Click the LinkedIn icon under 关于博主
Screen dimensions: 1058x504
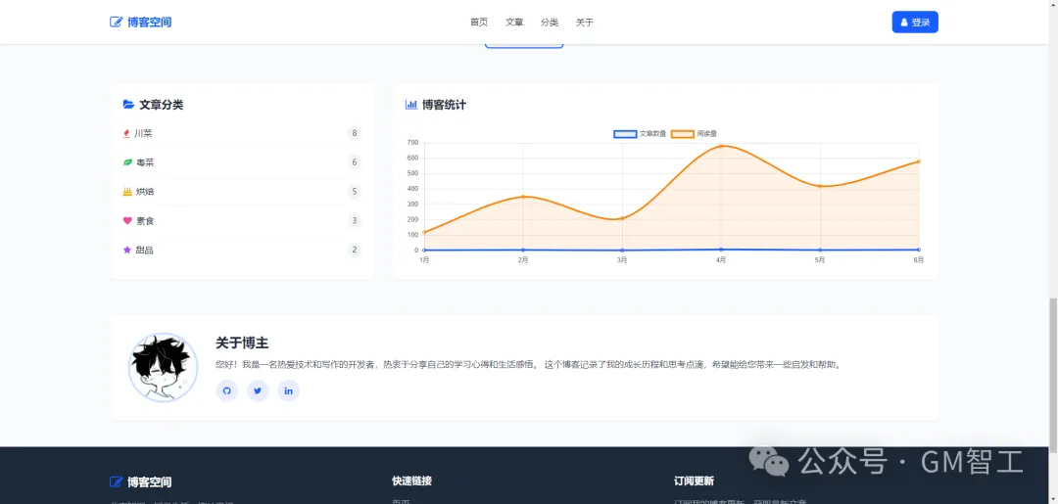(x=288, y=390)
